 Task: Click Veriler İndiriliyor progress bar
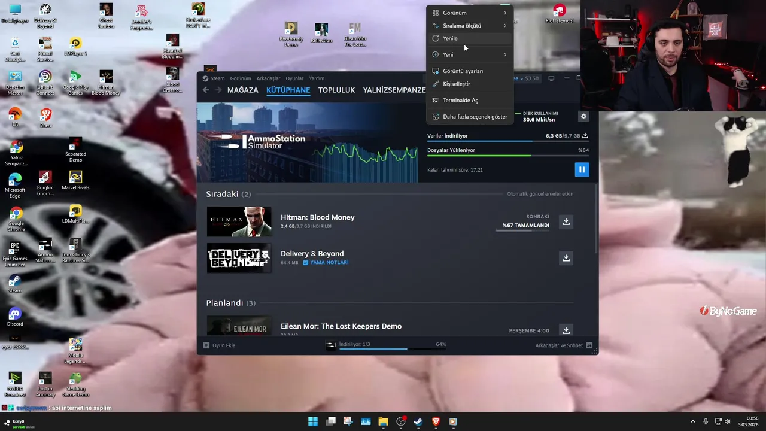point(508,141)
